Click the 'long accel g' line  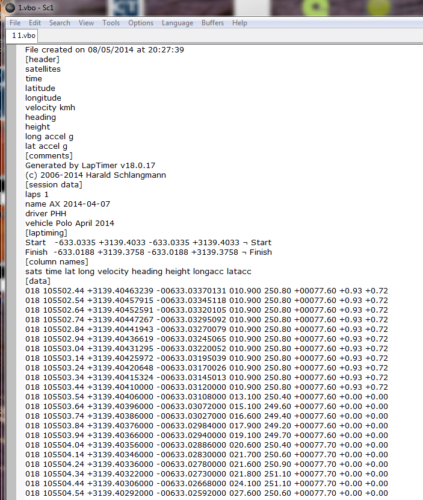(49, 137)
